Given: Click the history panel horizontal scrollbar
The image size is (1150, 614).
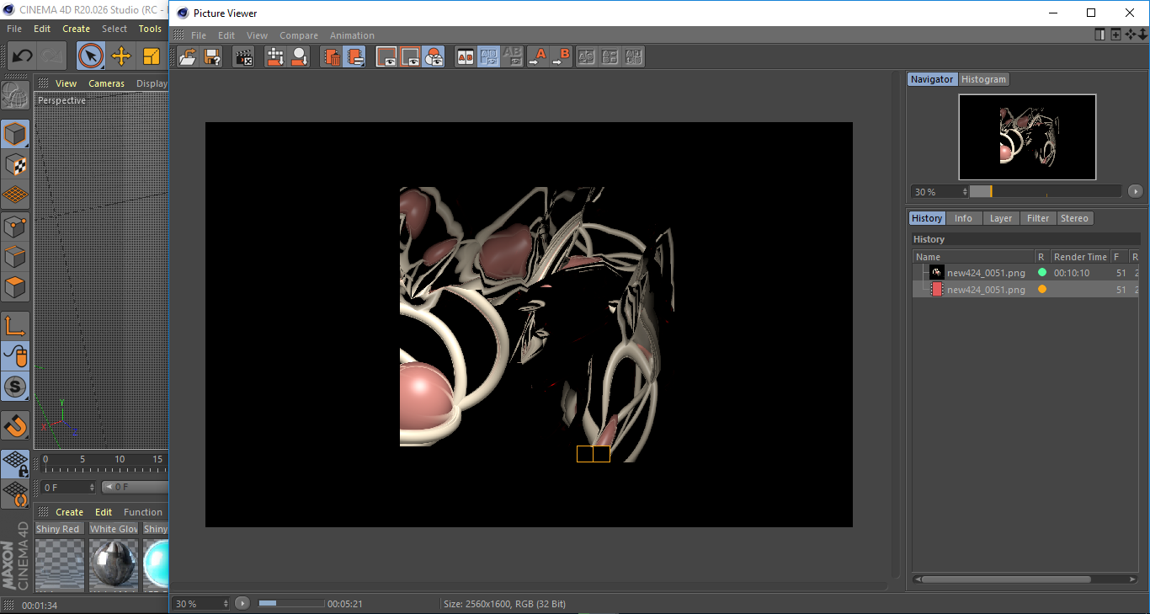Looking at the screenshot, I should [1007, 579].
